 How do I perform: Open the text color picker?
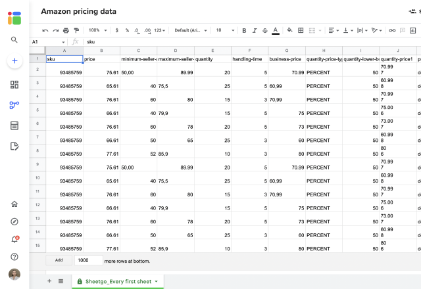[276, 31]
